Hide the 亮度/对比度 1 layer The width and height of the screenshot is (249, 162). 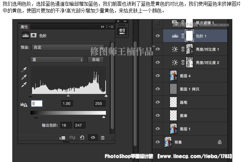tap(157, 49)
